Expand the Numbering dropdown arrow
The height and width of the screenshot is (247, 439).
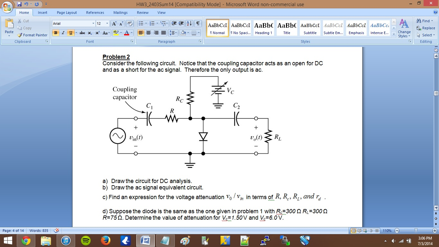[157, 23]
